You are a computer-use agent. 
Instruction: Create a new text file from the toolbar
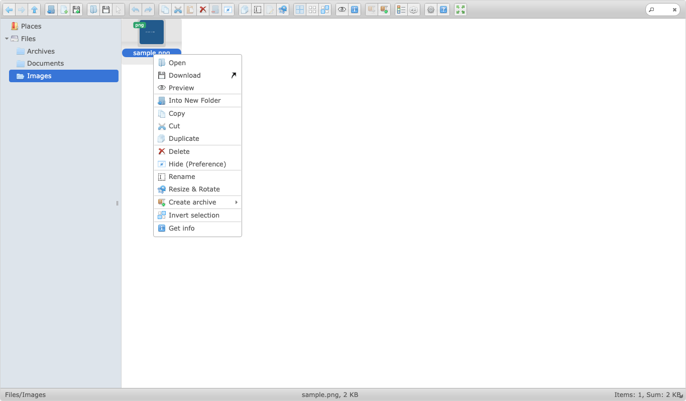64,10
